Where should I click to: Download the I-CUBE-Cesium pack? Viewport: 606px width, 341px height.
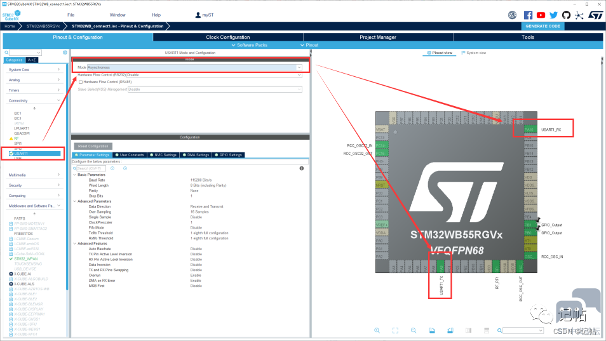click(x=11, y=239)
